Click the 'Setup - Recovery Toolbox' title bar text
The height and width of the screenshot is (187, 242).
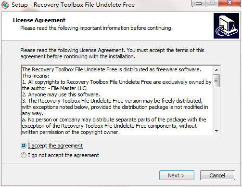[x=73, y=5]
